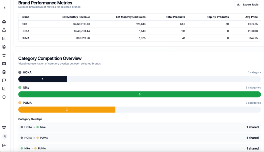This screenshot has height=152, width=264.
Task: Open the crown premium icon
Action: click(x=4, y=127)
